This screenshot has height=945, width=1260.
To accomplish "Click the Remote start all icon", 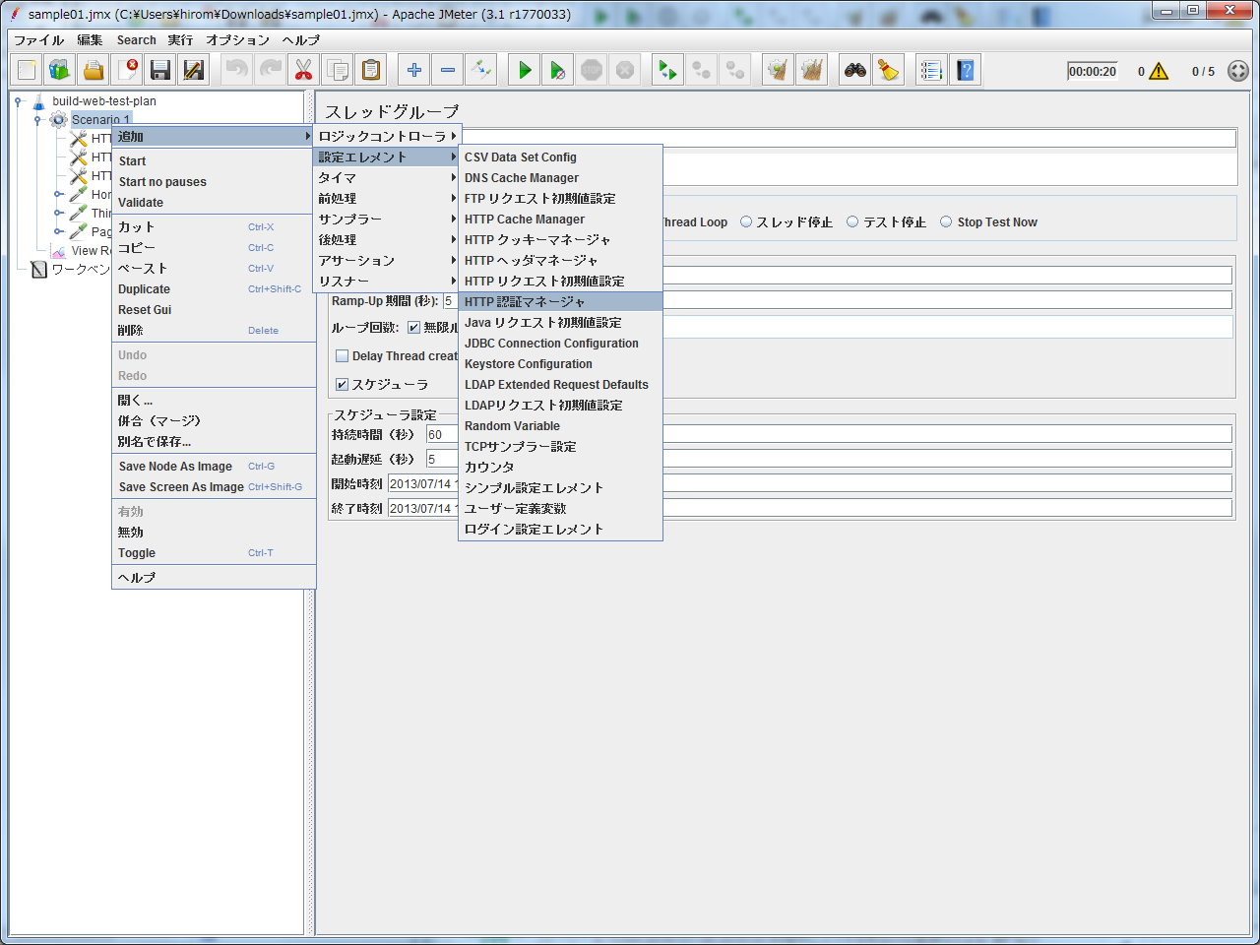I will point(667,70).
